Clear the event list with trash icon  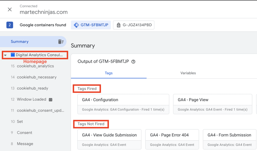coord(61,42)
